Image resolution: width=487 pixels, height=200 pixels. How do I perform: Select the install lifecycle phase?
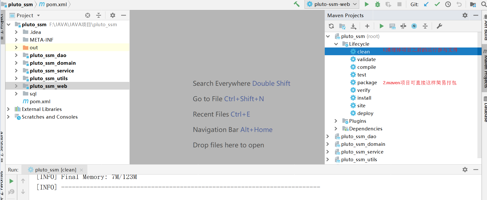(364, 98)
